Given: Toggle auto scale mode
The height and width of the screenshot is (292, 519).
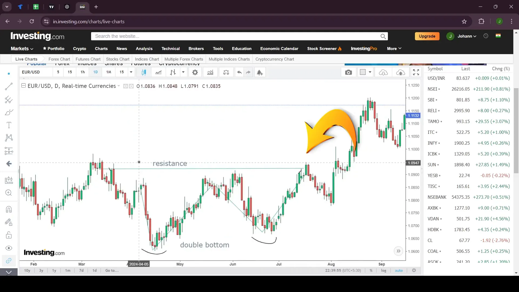Looking at the screenshot, I should pos(399,271).
